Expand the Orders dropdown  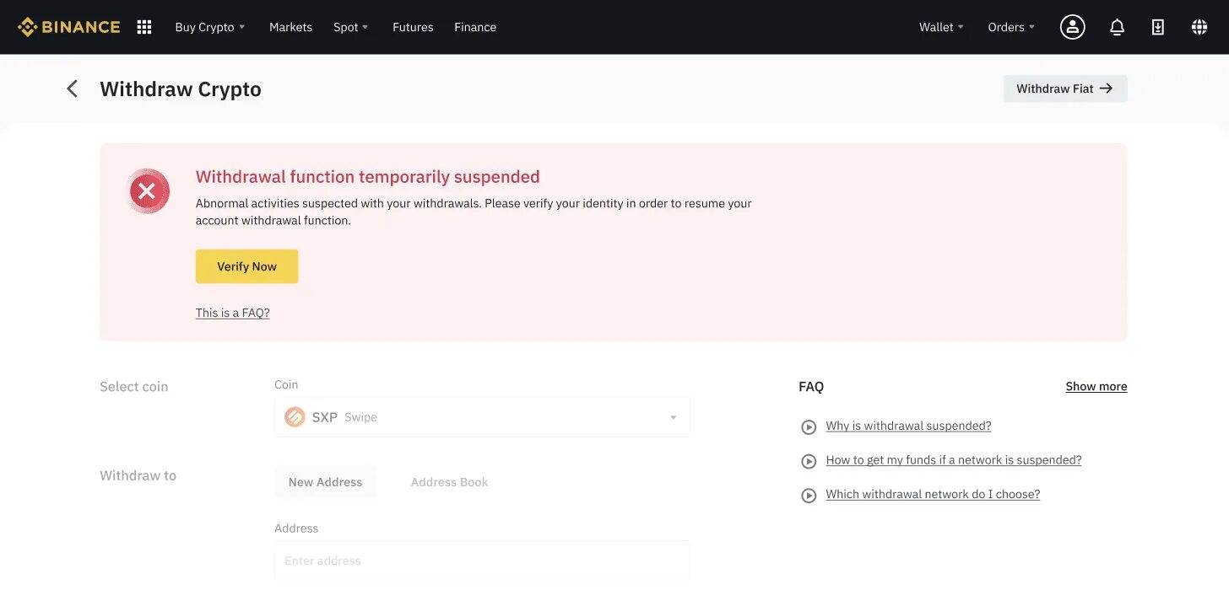click(1011, 27)
